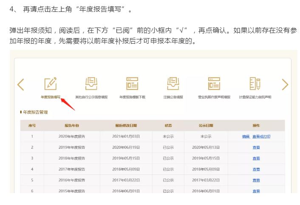This screenshot has height=205, width=300.
Task: Select the 2019年年度报告 cell
Action: pyautogui.click(x=72, y=147)
